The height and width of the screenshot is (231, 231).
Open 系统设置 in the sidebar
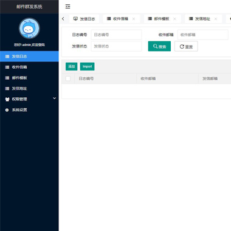tap(29, 110)
